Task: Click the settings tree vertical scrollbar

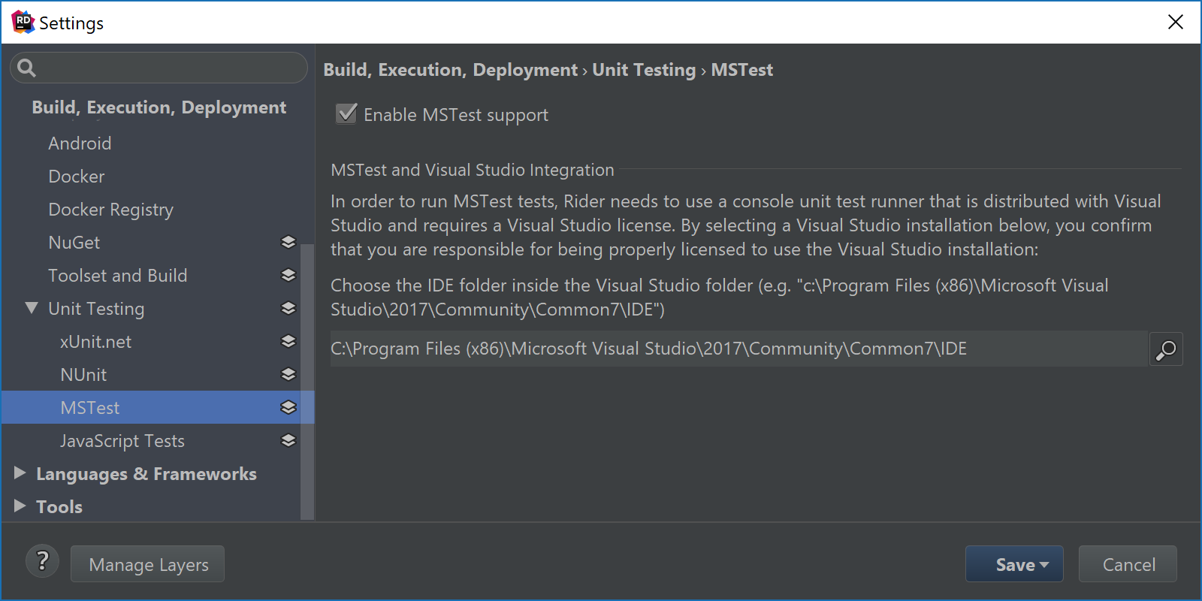Action: 307,381
